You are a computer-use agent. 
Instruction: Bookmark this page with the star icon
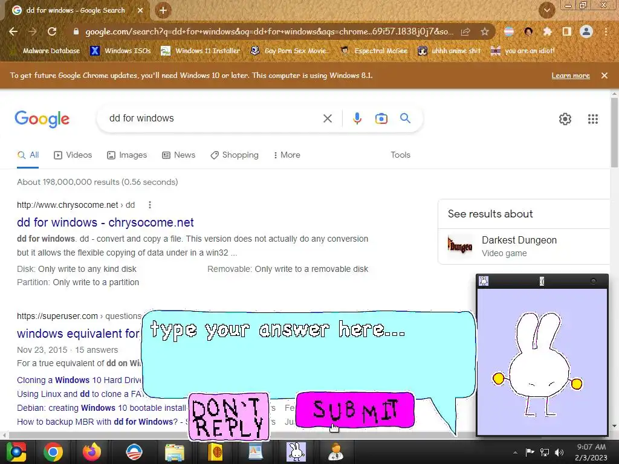tap(485, 31)
